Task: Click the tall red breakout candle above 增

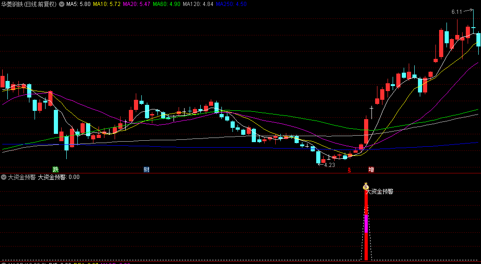Action: [366, 132]
